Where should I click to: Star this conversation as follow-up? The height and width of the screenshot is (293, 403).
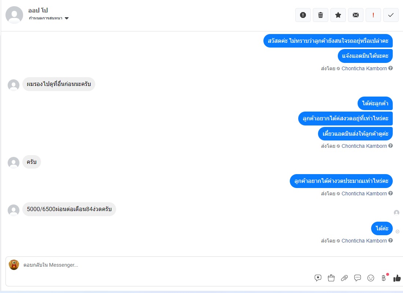point(338,15)
